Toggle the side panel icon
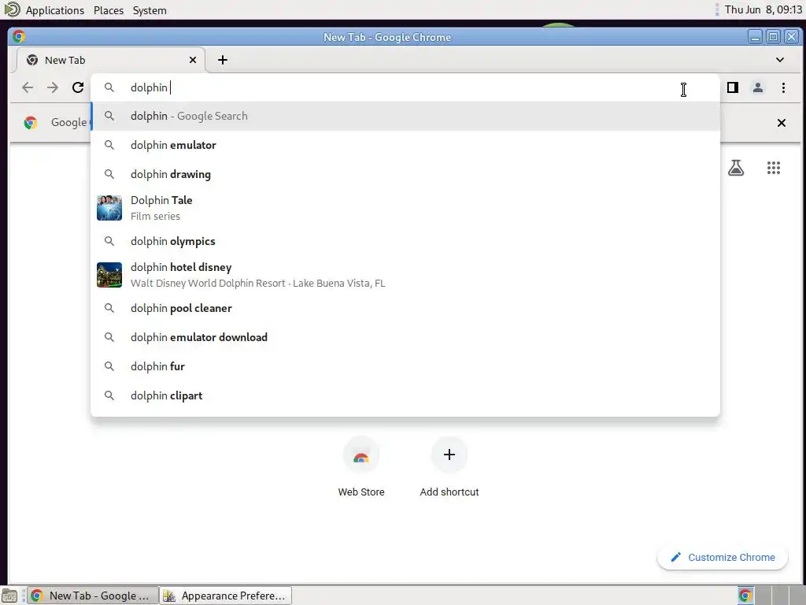Screen dimensions: 806x605 733,88
